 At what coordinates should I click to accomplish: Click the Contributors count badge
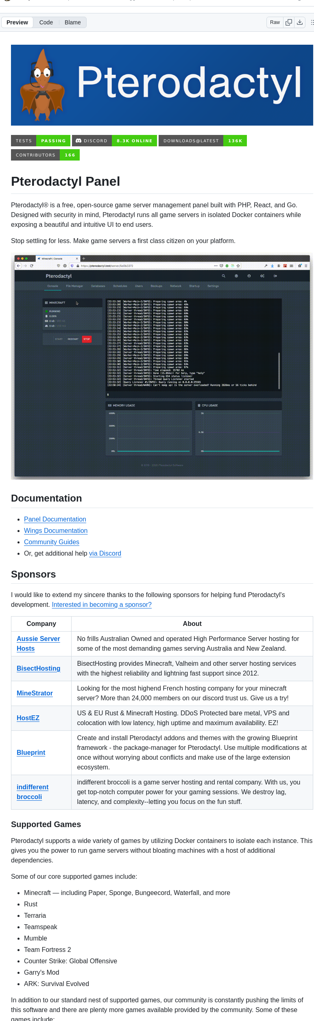[45, 155]
